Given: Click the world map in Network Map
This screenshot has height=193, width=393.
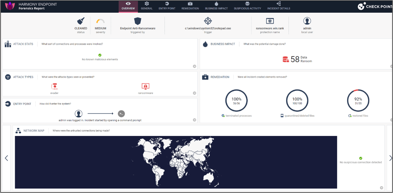Looking at the screenshot, I should [176, 162].
